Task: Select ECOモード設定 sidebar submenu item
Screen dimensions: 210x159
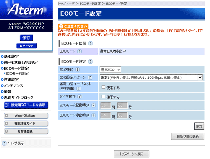Action: pos(16,74)
